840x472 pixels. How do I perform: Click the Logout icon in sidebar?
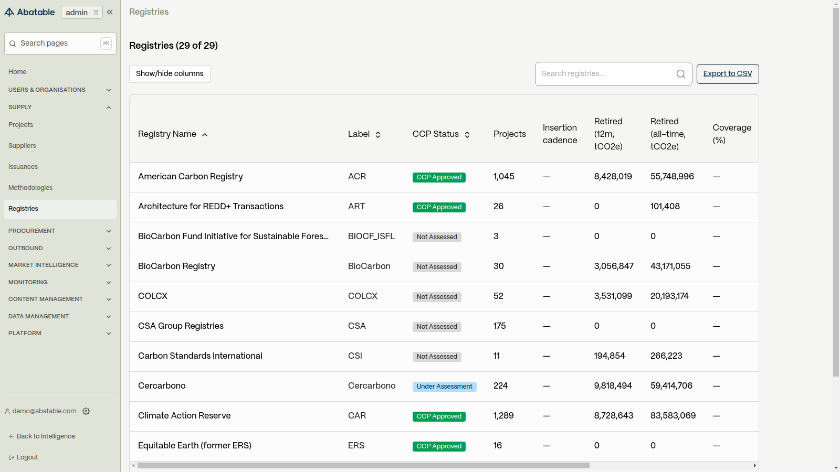point(12,457)
